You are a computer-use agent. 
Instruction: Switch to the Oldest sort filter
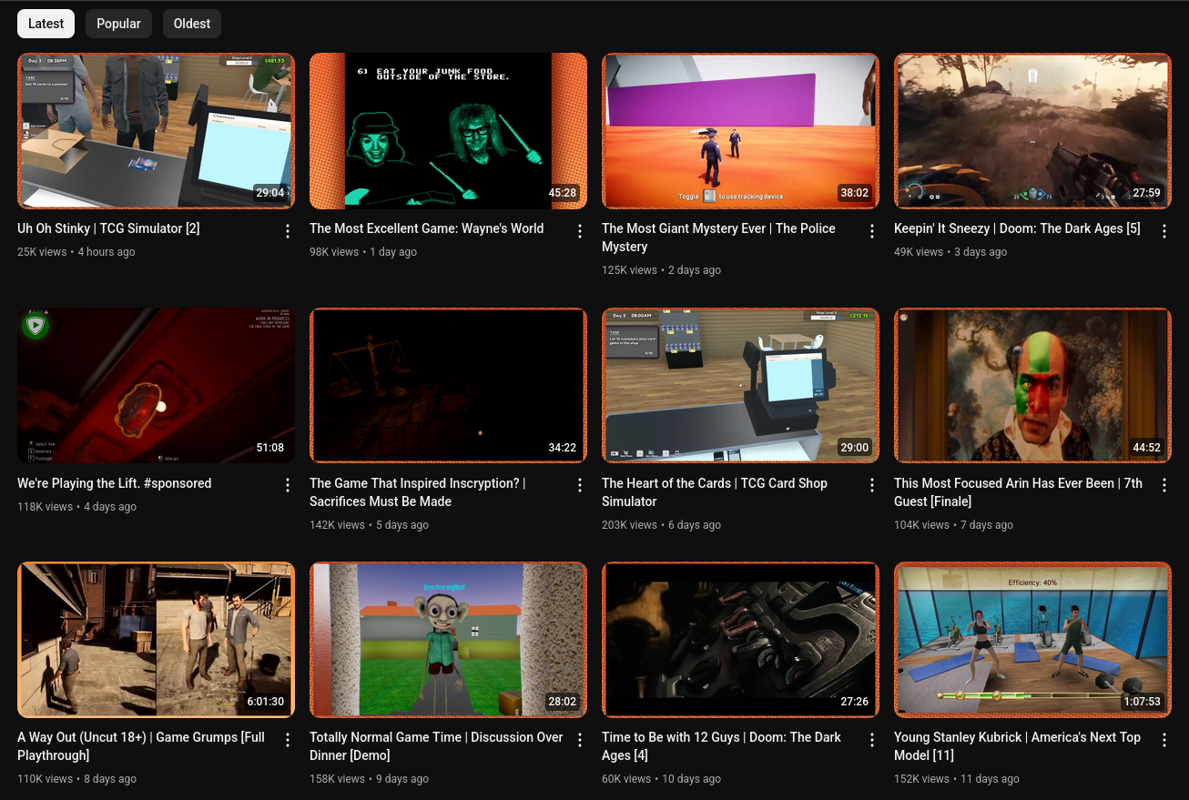coord(192,24)
